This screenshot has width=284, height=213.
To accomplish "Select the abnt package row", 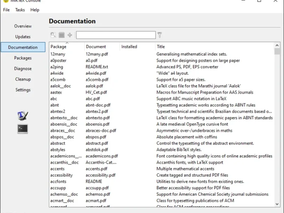I will tap(162, 105).
